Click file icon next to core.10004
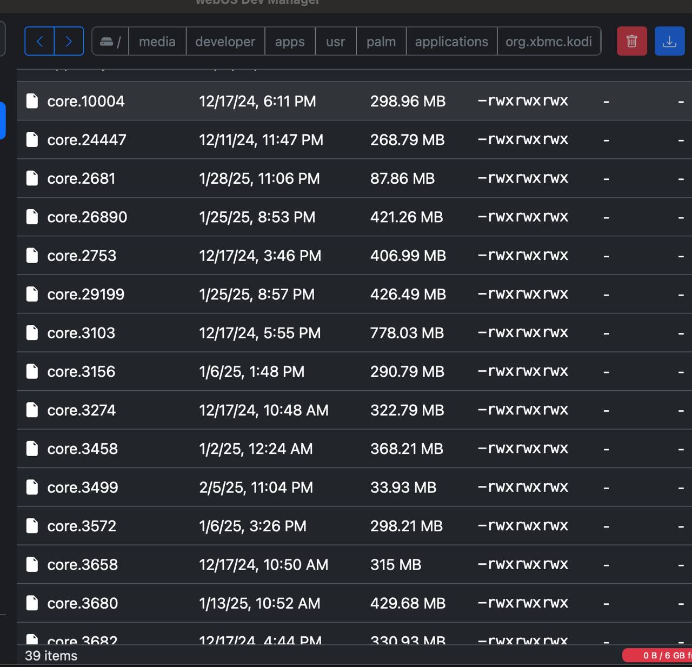The width and height of the screenshot is (692, 667). [32, 101]
